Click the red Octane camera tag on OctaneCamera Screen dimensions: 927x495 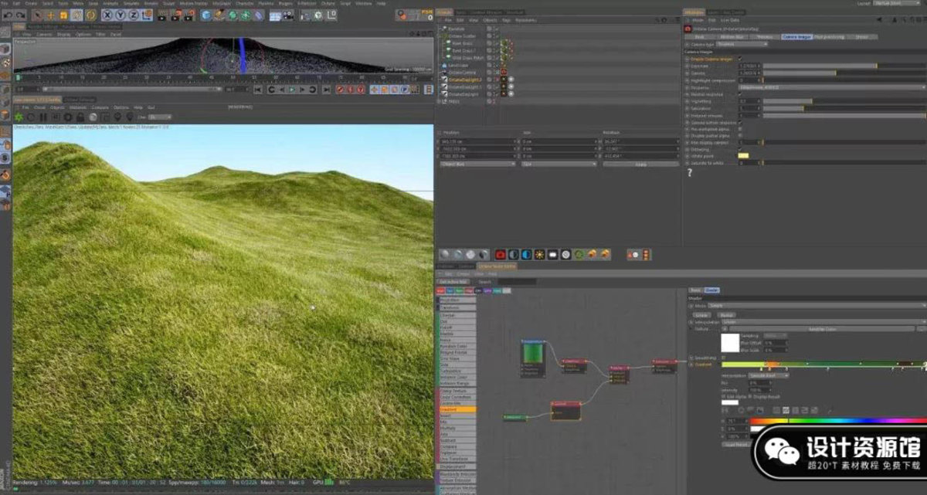pyautogui.click(x=504, y=72)
